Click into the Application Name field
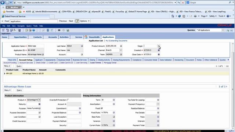The image size is (235, 132). (36, 46)
